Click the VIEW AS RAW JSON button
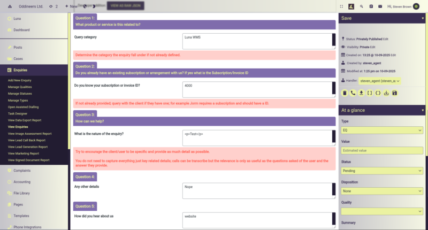 (126, 6)
